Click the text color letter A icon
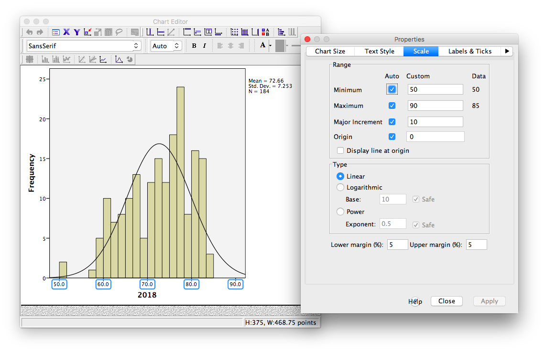545x352 pixels. click(263, 45)
